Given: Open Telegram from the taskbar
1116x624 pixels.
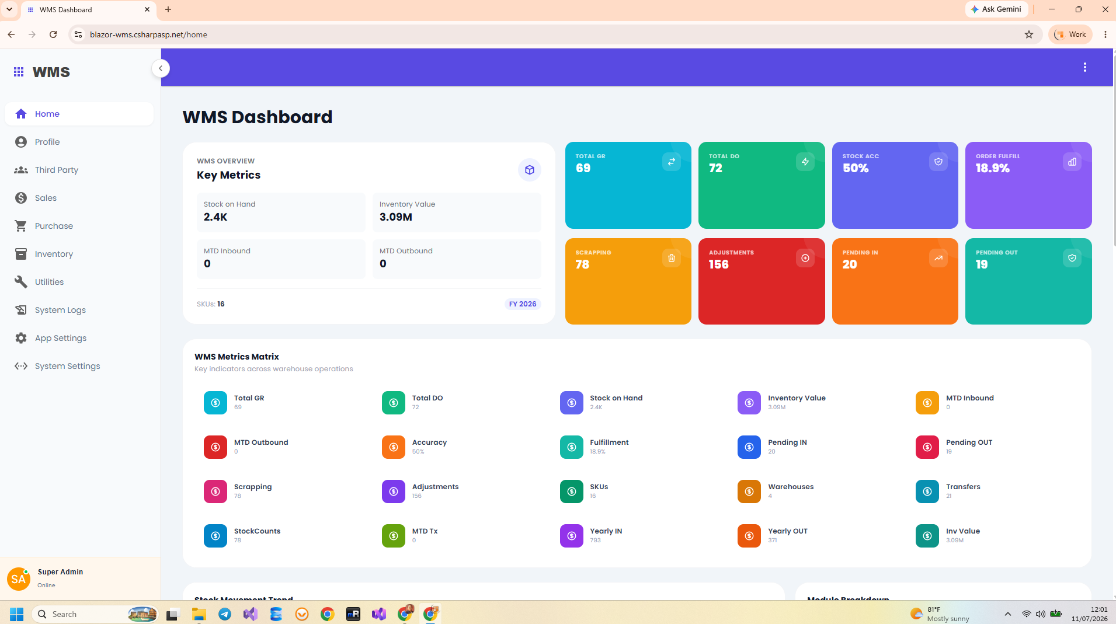Looking at the screenshot, I should 225,614.
